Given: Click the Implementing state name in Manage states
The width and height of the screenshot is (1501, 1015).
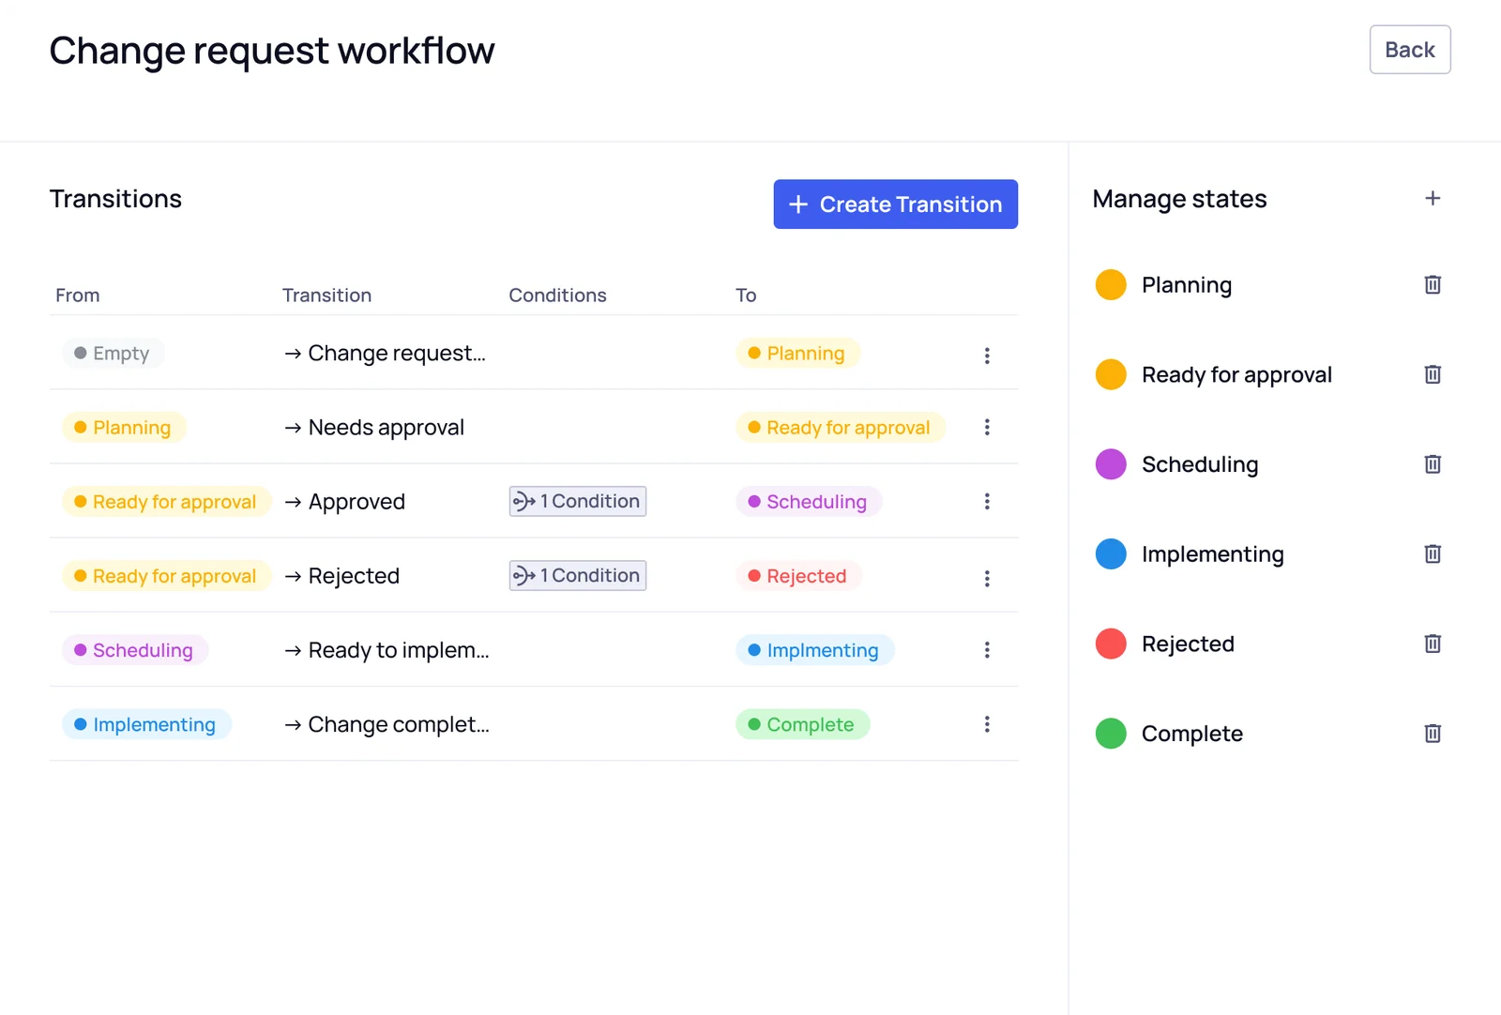Looking at the screenshot, I should 1212,554.
